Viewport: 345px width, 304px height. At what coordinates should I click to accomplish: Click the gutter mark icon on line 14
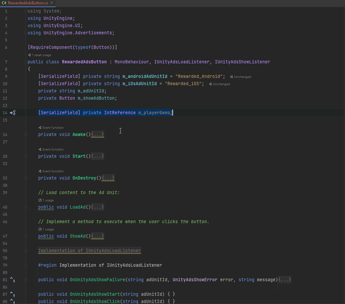(13, 113)
